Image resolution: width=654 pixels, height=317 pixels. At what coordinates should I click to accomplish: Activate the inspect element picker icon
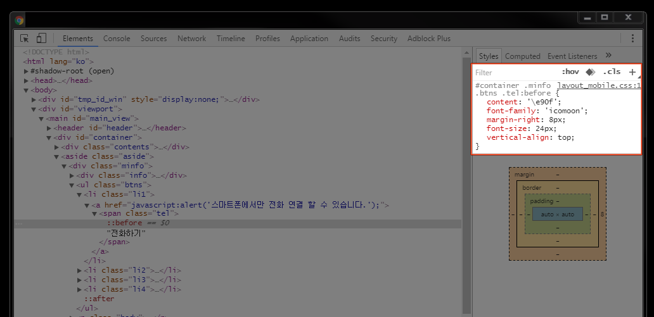pos(25,39)
